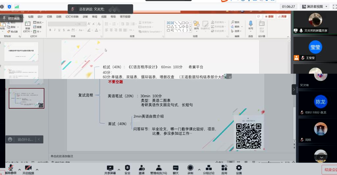The image size is (337, 175).
Task: Expand audio options arrow beside 解除静音
Action: point(19,170)
